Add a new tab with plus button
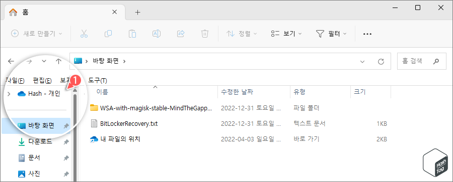This screenshot has height=182, width=453. (x=138, y=12)
